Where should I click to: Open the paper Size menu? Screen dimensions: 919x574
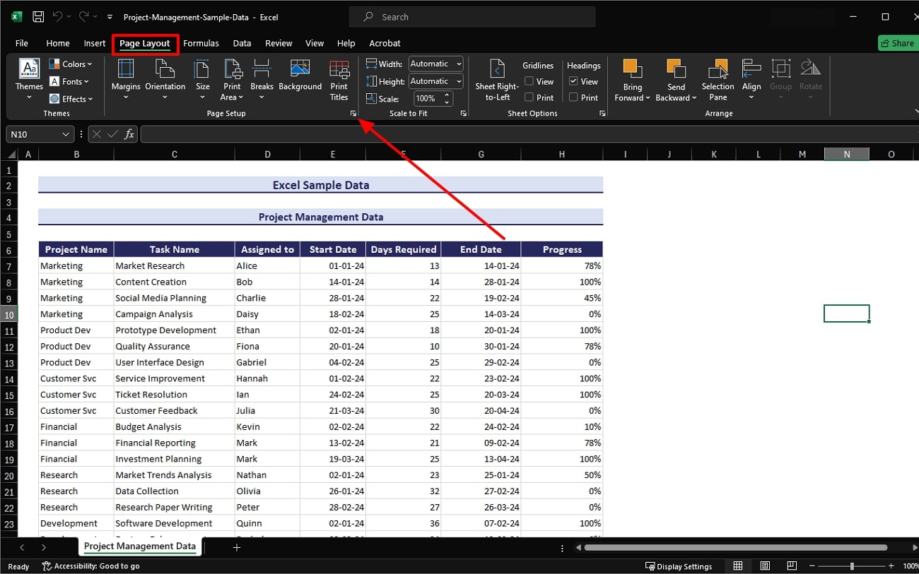(x=203, y=78)
